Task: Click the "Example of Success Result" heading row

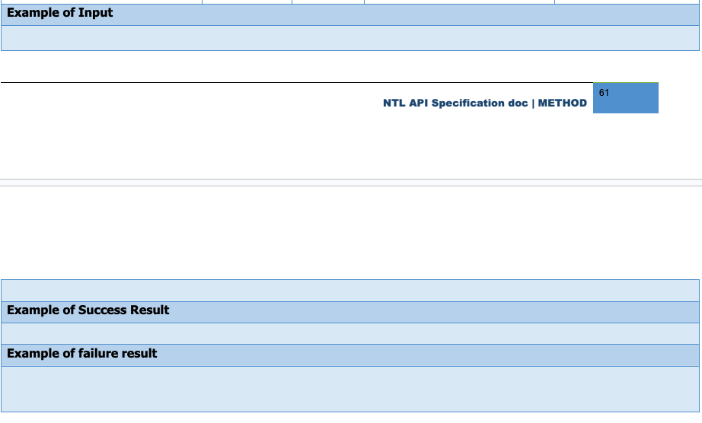Action: coord(350,311)
